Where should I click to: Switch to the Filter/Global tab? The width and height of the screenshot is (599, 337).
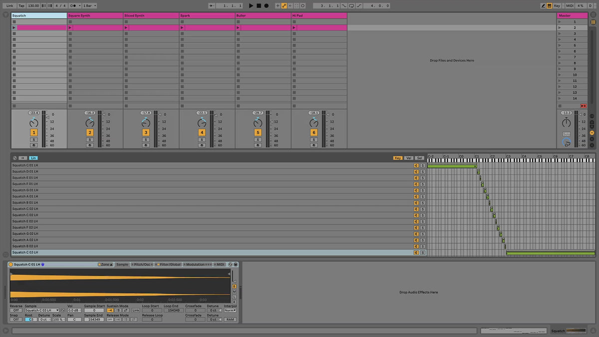tap(168, 265)
